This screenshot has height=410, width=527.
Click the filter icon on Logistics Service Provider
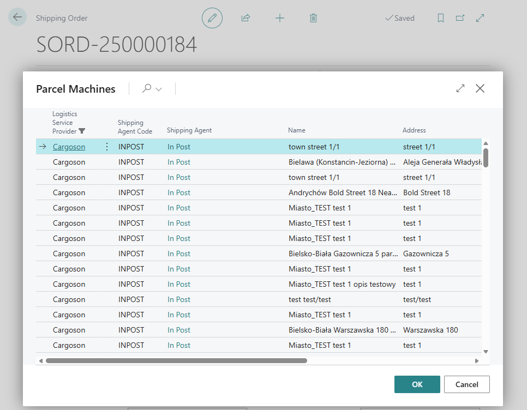coord(82,131)
